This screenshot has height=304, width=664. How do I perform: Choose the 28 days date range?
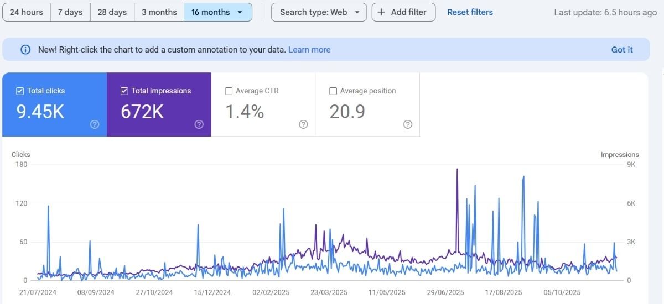(112, 12)
